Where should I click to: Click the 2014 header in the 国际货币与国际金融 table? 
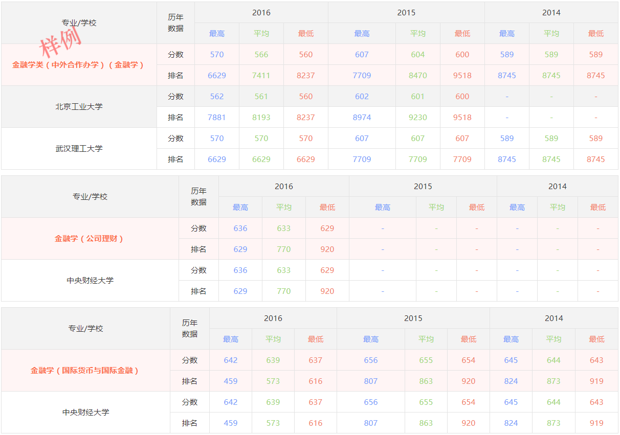(x=554, y=318)
